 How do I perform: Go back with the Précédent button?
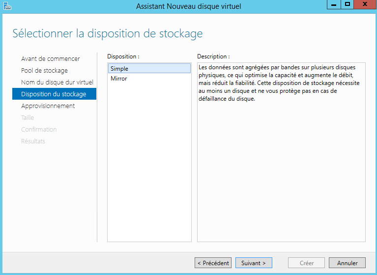click(x=213, y=263)
